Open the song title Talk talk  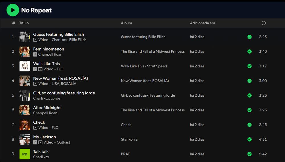click(41, 152)
